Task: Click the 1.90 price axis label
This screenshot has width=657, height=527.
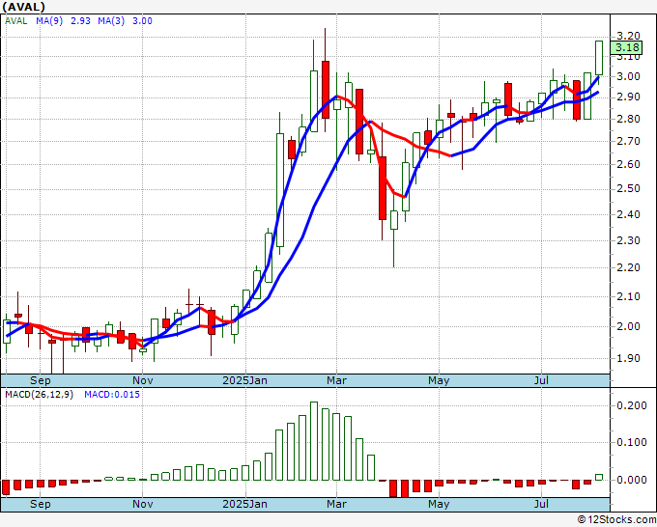Action: click(x=629, y=358)
